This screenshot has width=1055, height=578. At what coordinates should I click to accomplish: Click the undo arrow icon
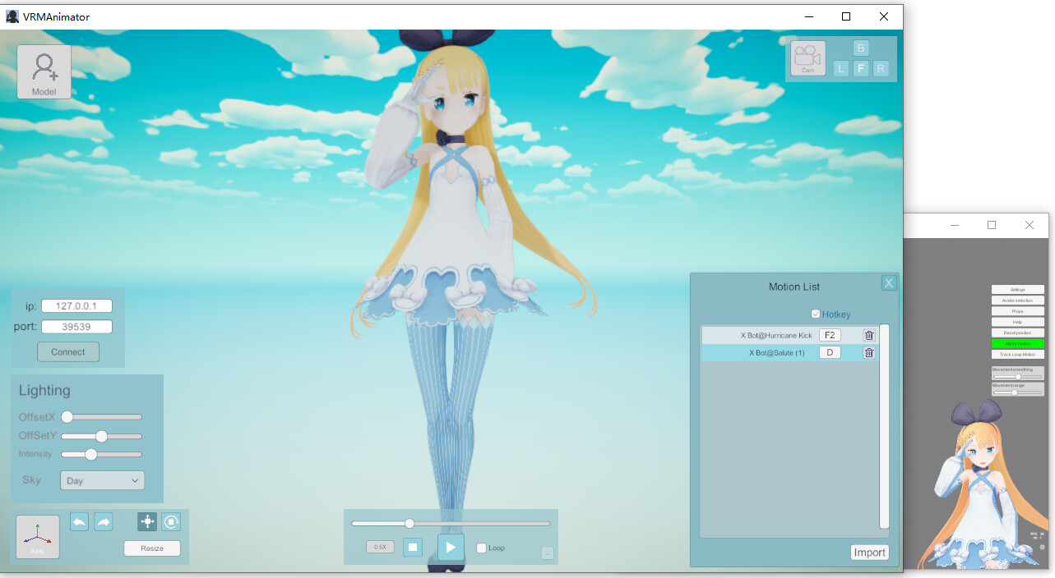79,521
